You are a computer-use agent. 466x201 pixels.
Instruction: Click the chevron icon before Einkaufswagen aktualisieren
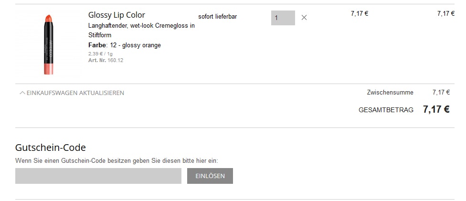22,93
